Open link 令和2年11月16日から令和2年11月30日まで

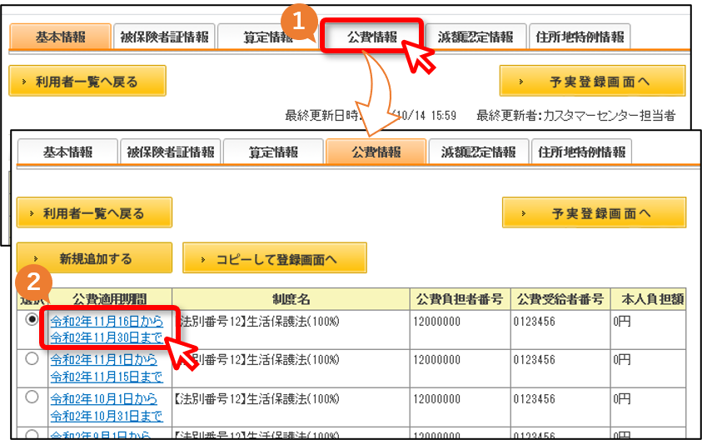pos(107,329)
